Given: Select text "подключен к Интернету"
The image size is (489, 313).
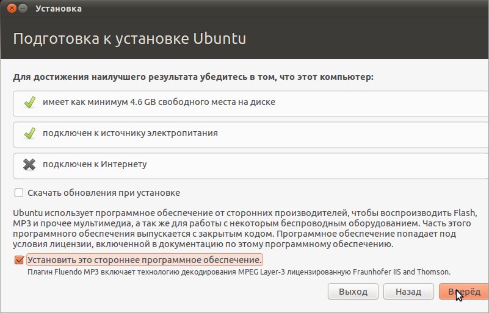Looking at the screenshot, I should [x=95, y=164].
